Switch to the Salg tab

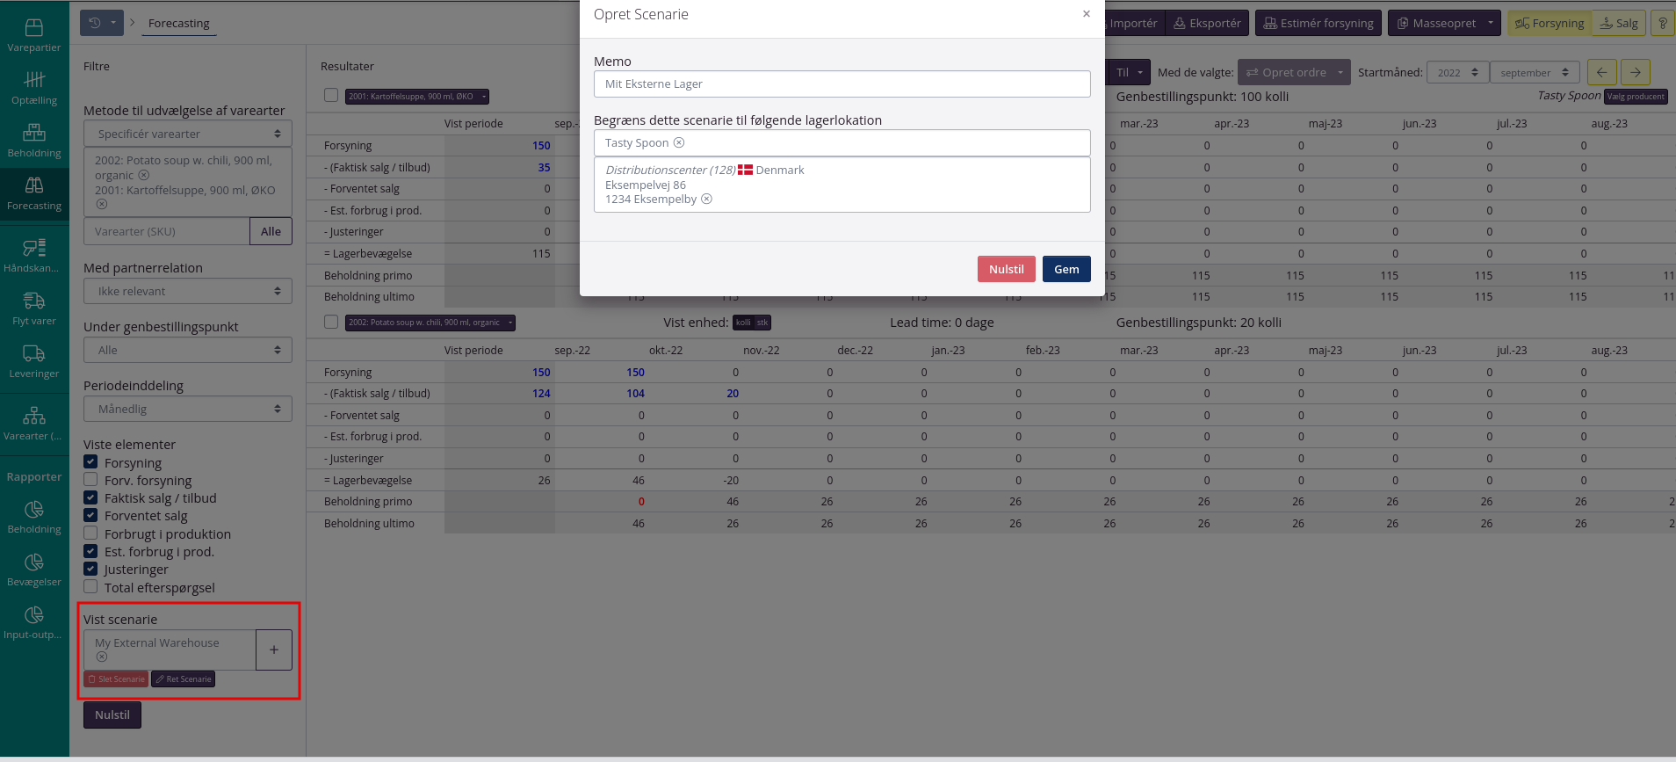click(1619, 24)
